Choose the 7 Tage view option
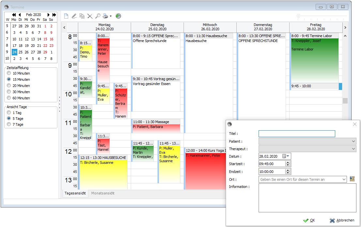 tap(9, 124)
